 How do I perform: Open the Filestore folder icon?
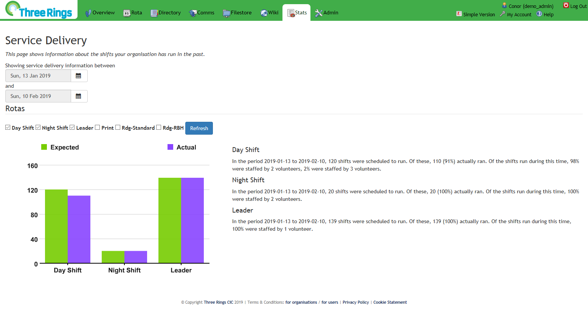click(227, 13)
